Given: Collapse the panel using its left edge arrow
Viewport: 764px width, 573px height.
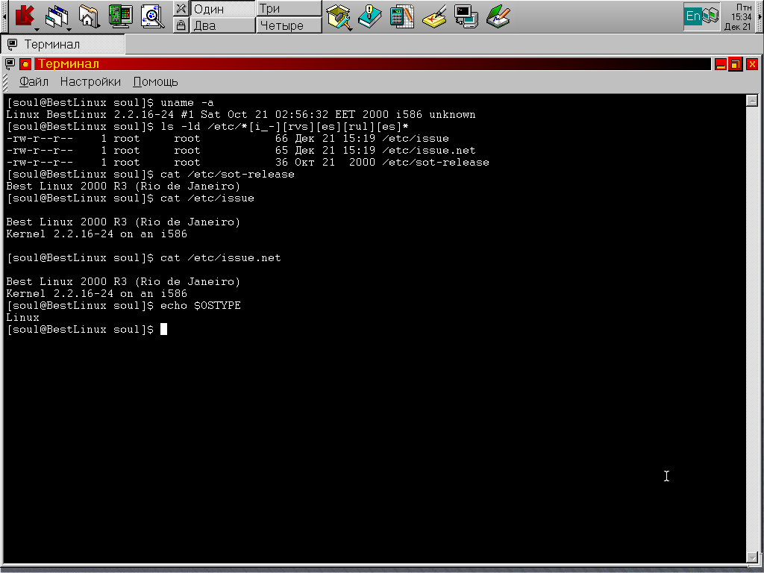Looking at the screenshot, I should point(4,16).
